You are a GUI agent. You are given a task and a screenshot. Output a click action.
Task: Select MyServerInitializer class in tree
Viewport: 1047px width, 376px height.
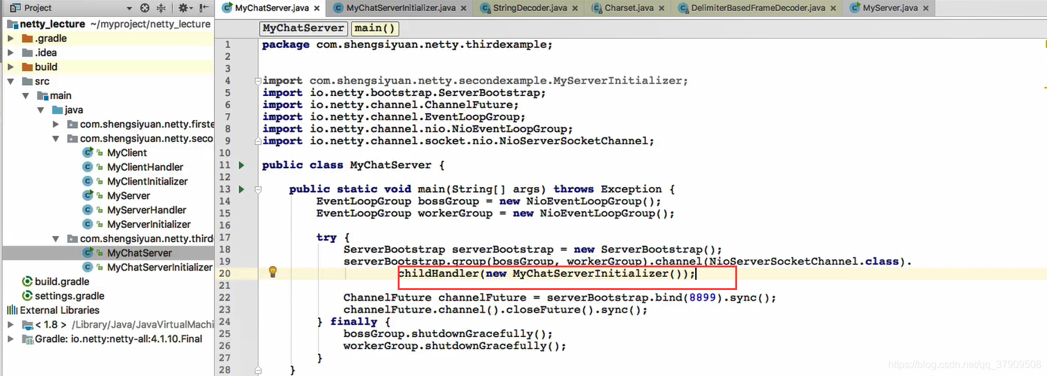pos(149,225)
